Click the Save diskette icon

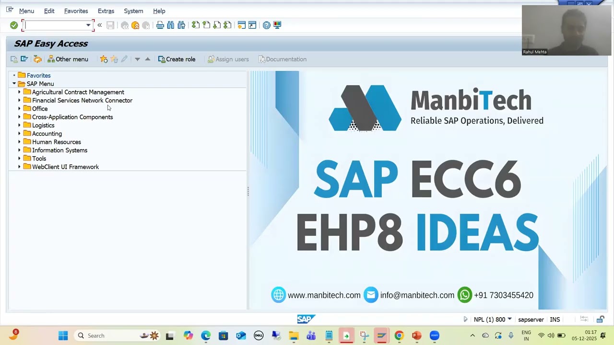click(110, 25)
